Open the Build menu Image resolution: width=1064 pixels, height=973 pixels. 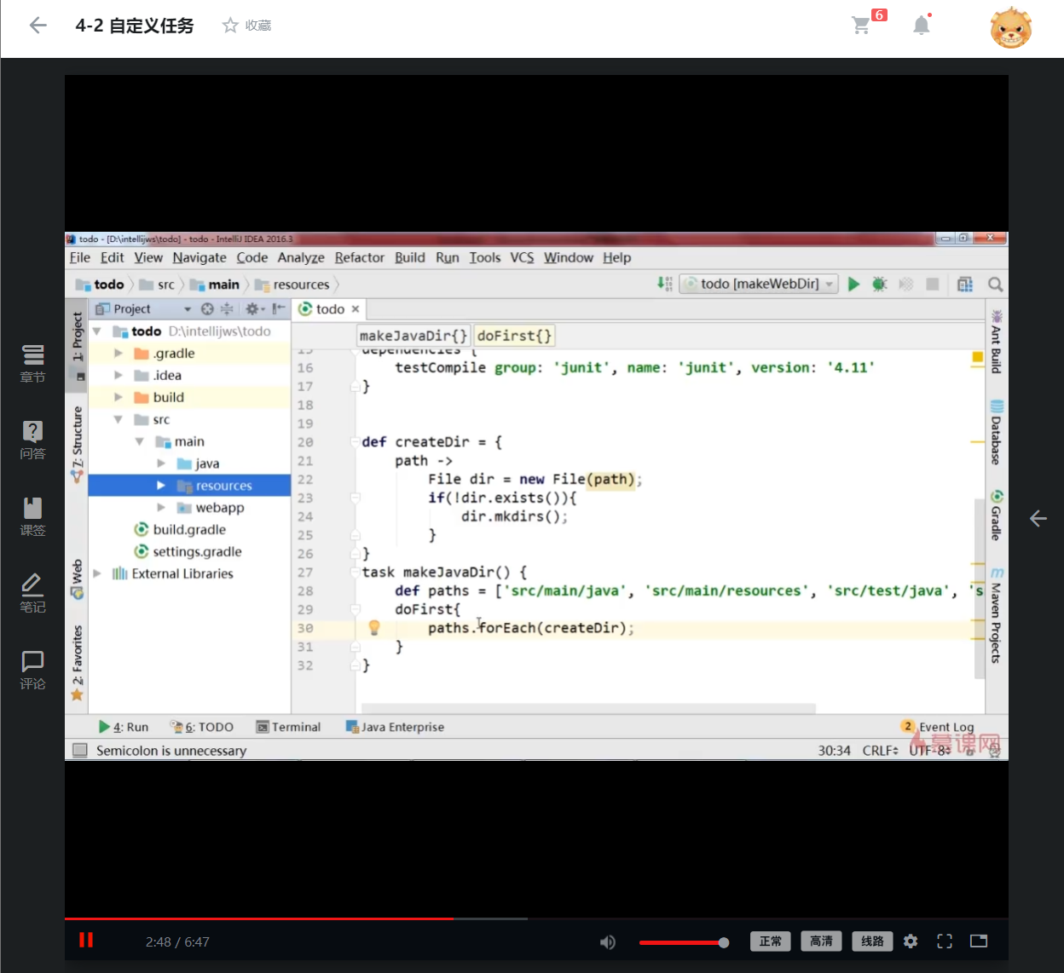point(409,257)
